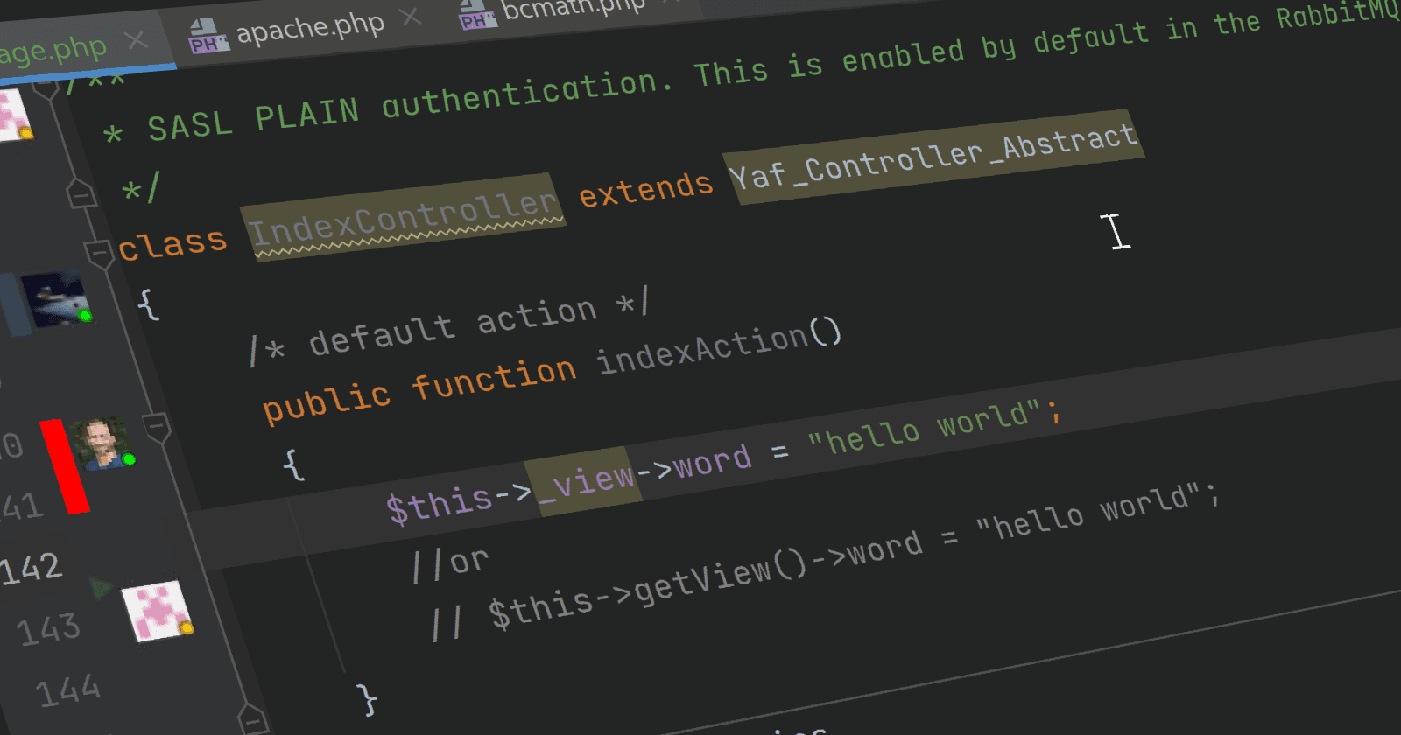Viewport: 1401px width, 735px height.
Task: Click the spaceship avatar in the gutter
Action: pyautogui.click(x=55, y=300)
